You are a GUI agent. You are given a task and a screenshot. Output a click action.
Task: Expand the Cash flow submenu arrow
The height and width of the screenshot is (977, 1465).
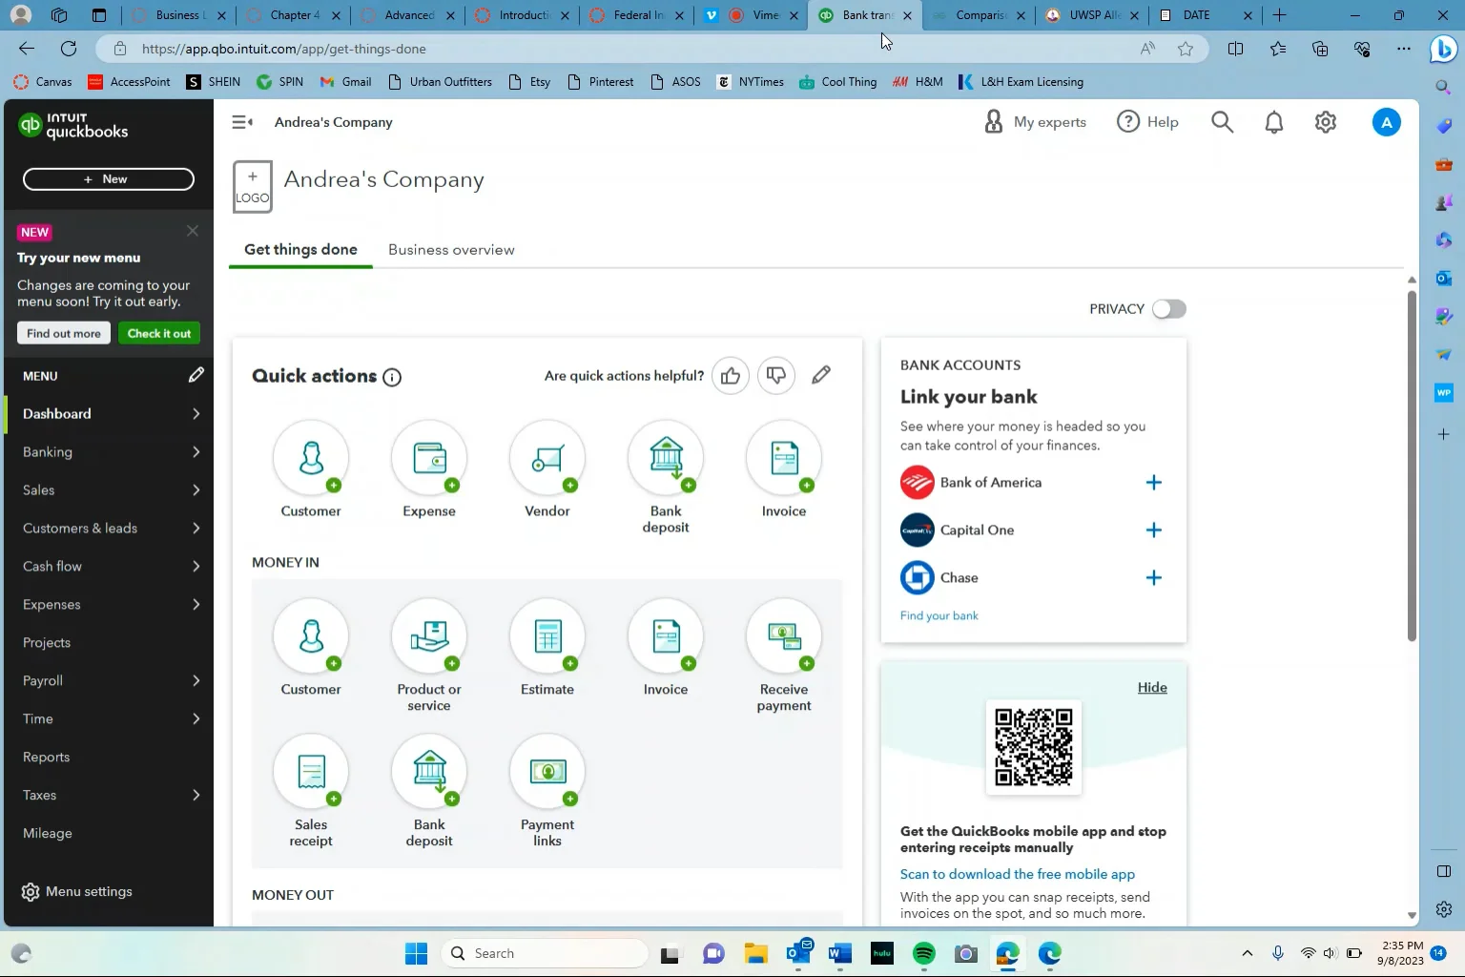196,567
